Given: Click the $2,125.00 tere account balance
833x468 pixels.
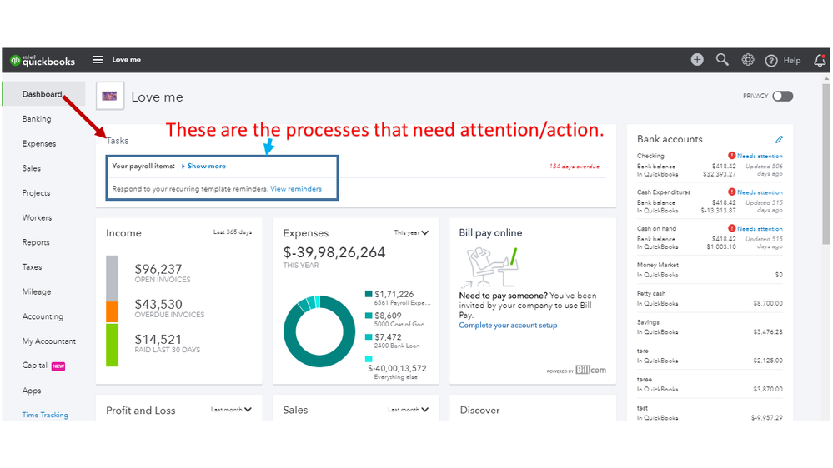Looking at the screenshot, I should 768,361.
